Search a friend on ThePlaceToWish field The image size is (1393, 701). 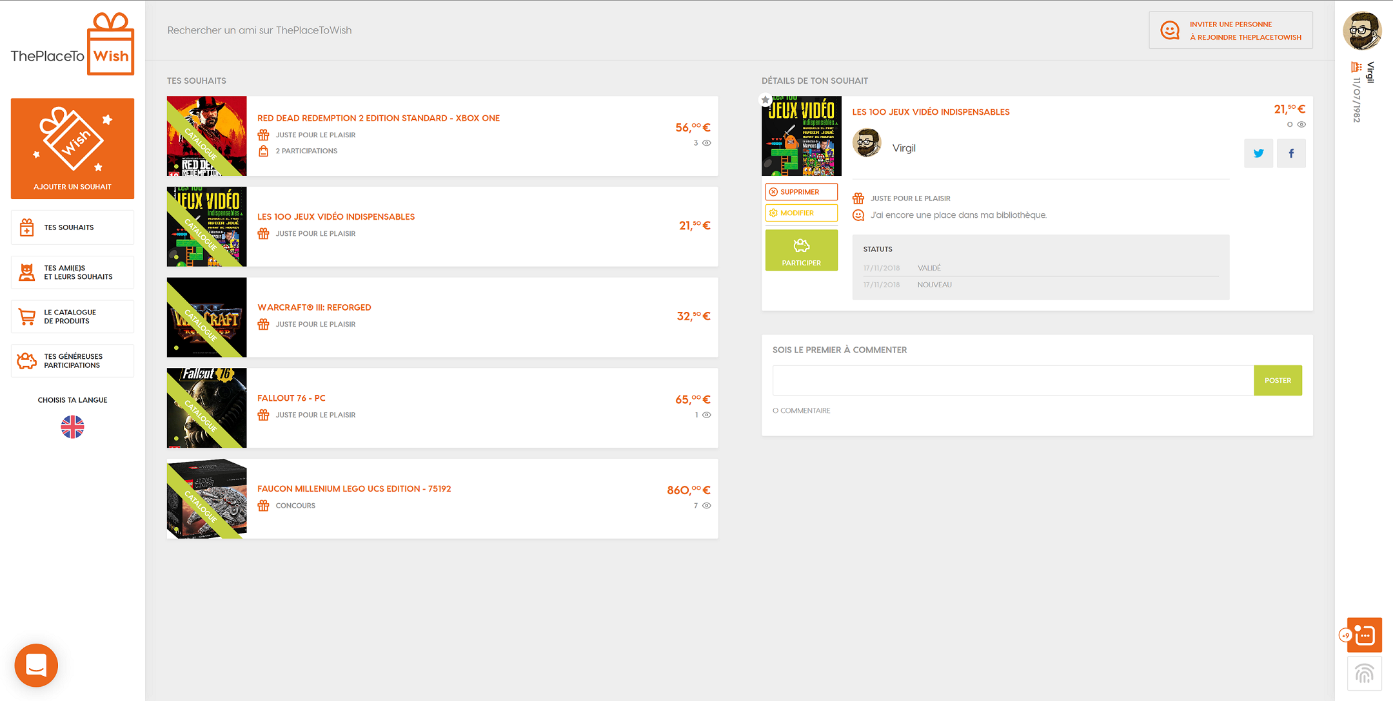point(259,30)
